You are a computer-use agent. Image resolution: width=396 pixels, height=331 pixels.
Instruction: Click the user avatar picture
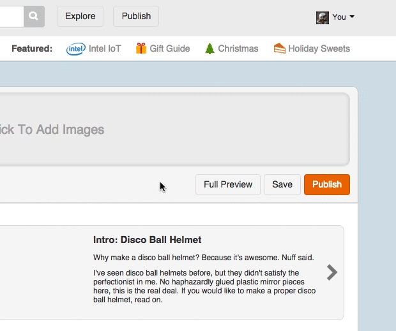point(323,18)
